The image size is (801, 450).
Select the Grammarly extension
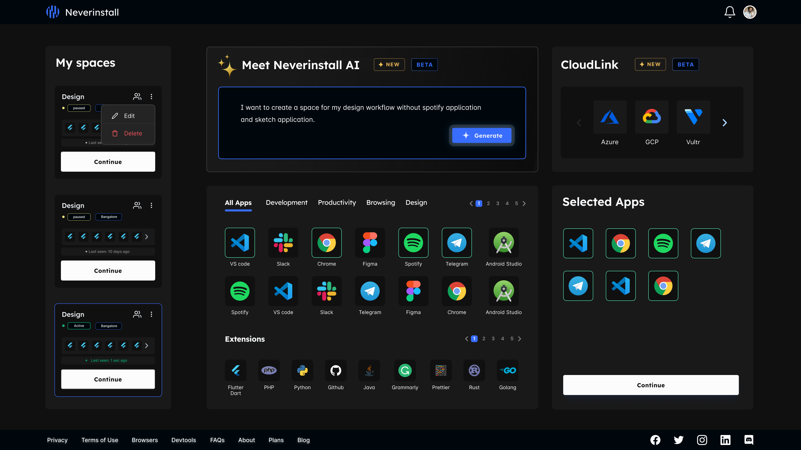[405, 370]
